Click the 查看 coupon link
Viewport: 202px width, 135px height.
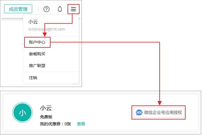point(81,124)
